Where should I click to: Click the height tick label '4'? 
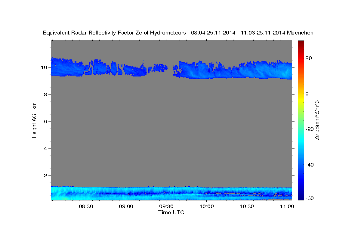tap(46, 148)
